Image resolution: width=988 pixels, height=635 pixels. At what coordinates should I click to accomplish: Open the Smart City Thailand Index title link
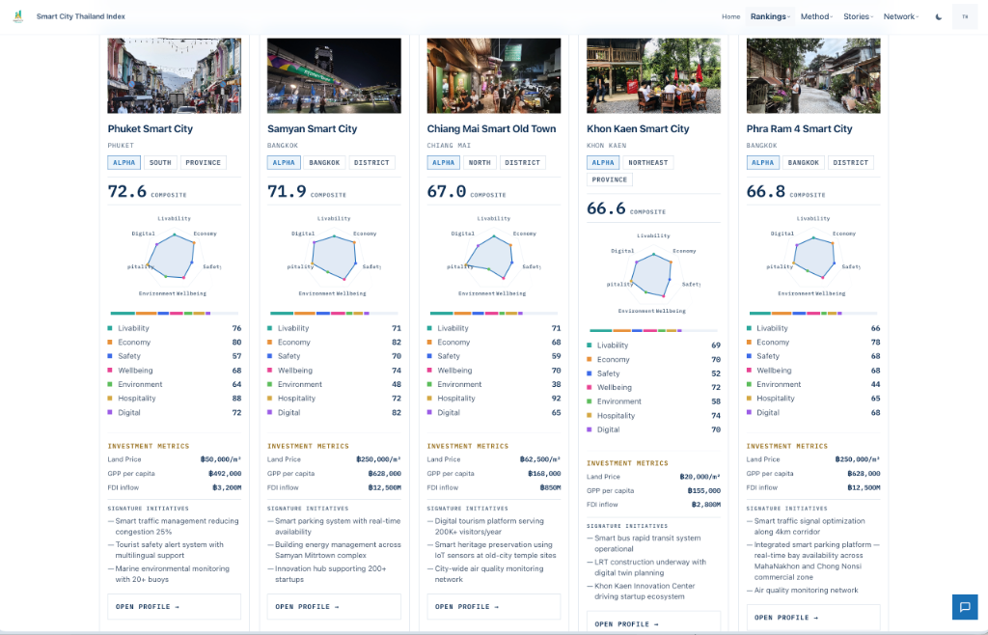coord(81,16)
